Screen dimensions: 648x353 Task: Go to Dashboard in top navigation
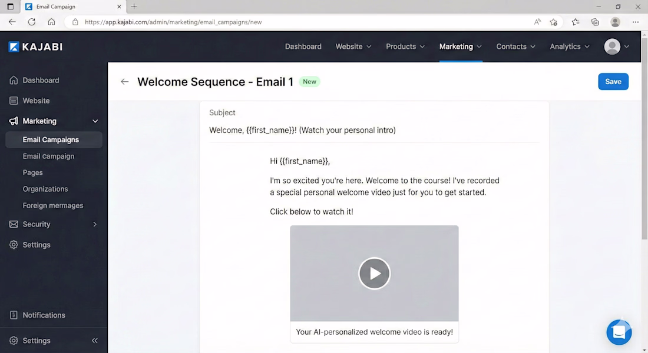[x=303, y=46]
